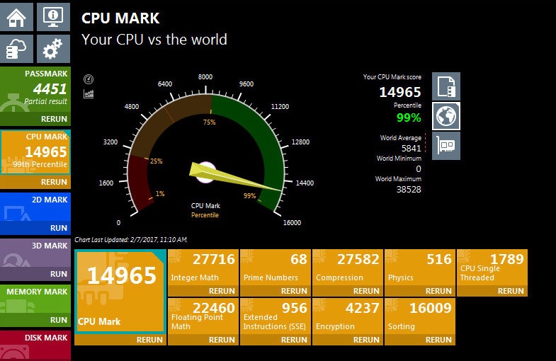This screenshot has width=556, height=361.
Task: Open the settings gears icon
Action: pos(53,49)
